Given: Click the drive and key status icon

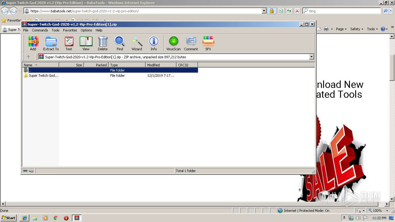Looking at the screenshot, I should (x=28, y=171).
